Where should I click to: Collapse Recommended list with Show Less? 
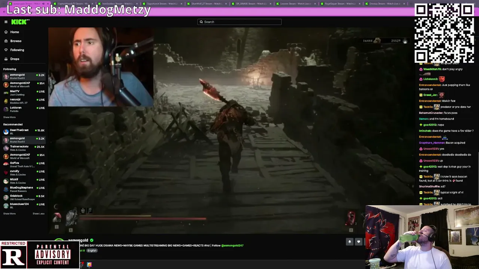pyautogui.click(x=39, y=214)
